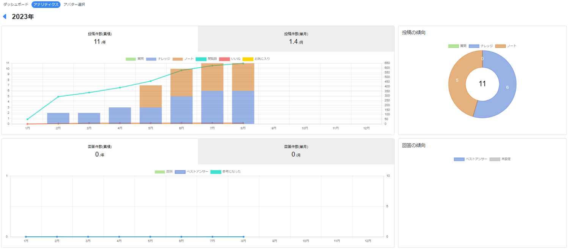Screen dimensions: 569x250
Task: Switch to 投稿件数(単月) monthly view
Action: (x=296, y=39)
